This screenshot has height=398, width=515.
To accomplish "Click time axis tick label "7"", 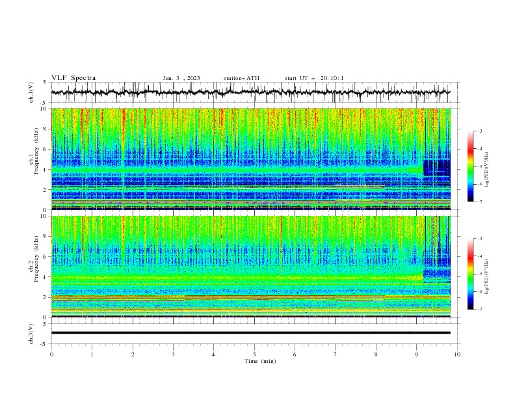I will tap(336, 354).
